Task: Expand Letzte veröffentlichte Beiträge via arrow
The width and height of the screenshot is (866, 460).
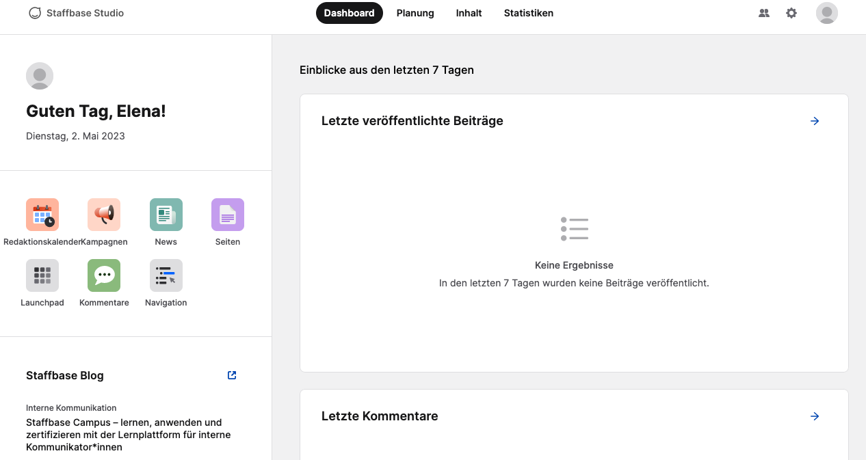Action: (815, 121)
